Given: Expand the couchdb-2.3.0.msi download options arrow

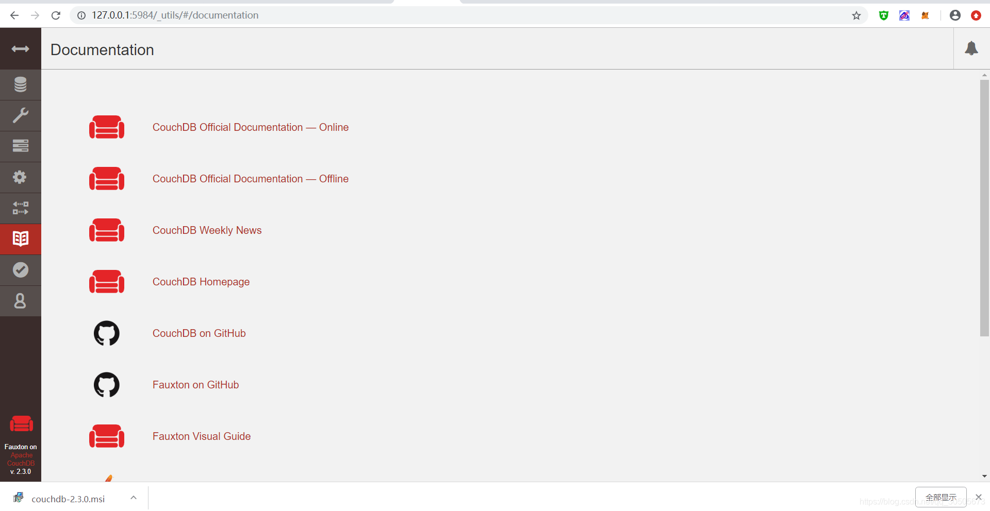Looking at the screenshot, I should [134, 498].
